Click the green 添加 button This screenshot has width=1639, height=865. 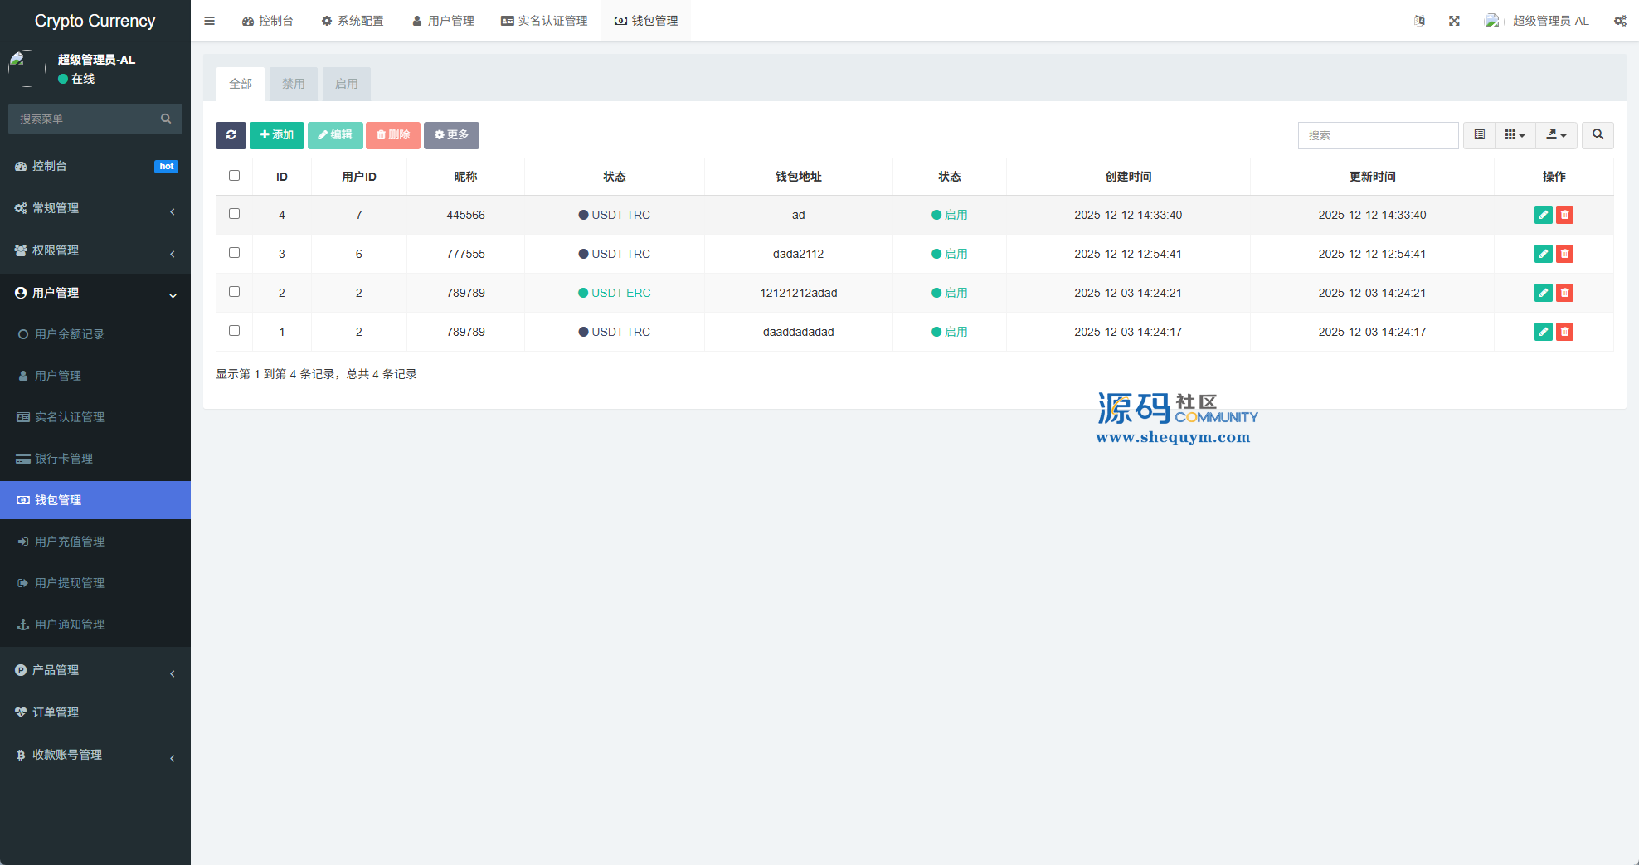(x=277, y=135)
